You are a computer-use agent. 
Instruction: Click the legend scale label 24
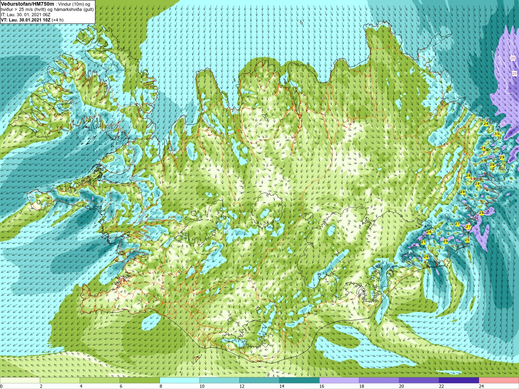(481, 387)
